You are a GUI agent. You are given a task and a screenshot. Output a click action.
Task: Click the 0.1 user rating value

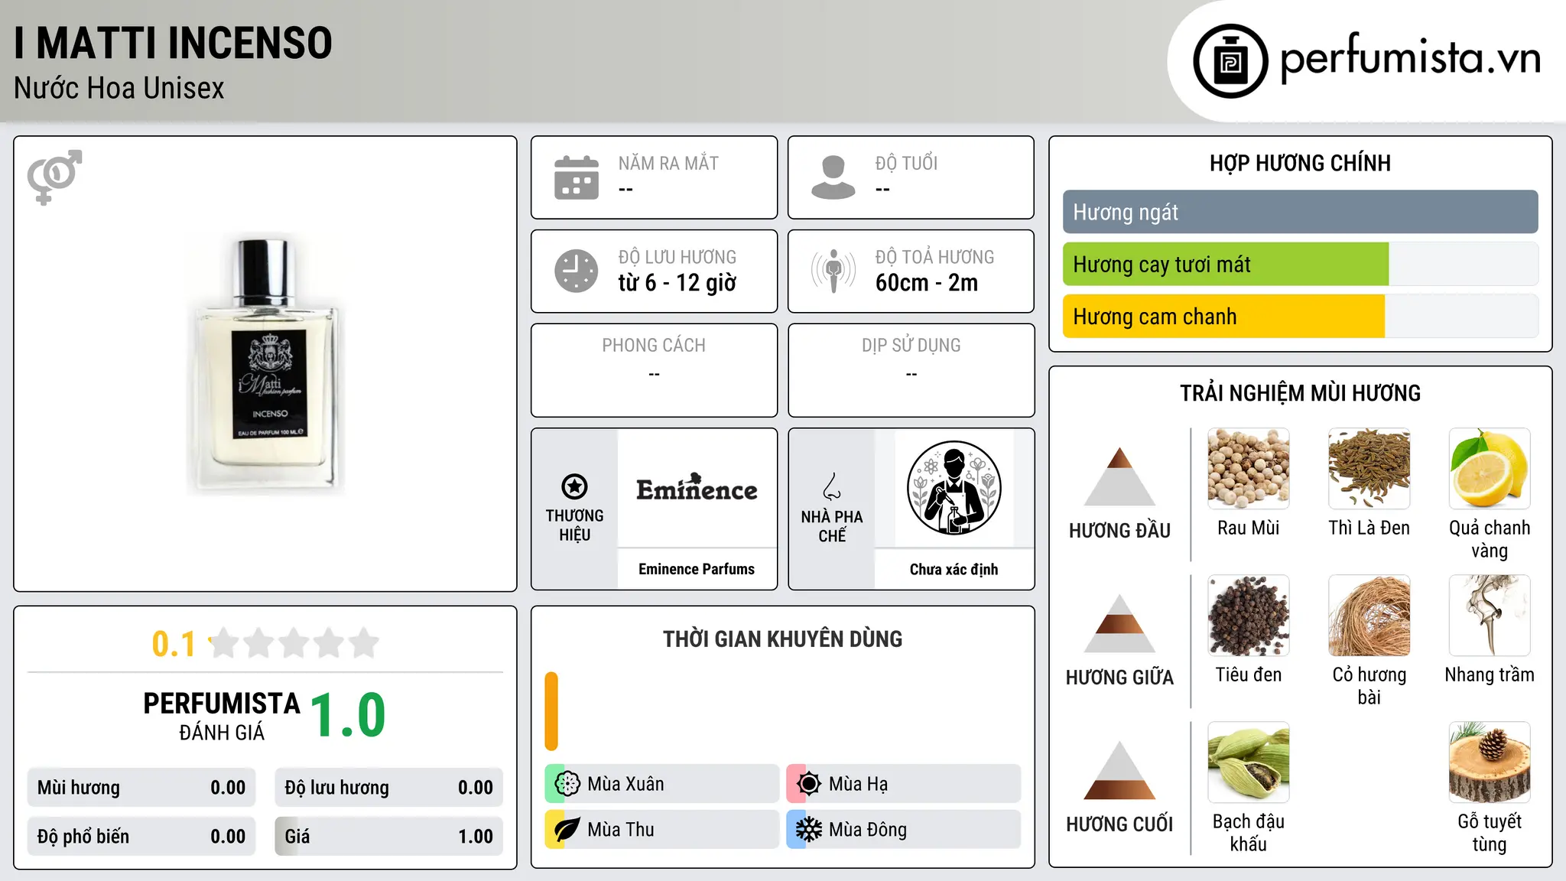174,644
